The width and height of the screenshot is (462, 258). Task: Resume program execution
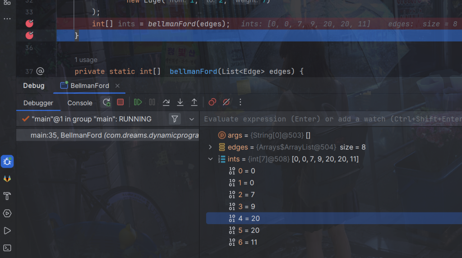(138, 102)
